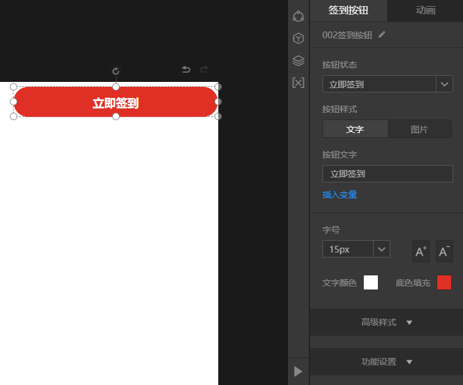This screenshot has width=463, height=385.
Task: Edit name with pencil icon beside 002签到按钮
Action: (382, 34)
